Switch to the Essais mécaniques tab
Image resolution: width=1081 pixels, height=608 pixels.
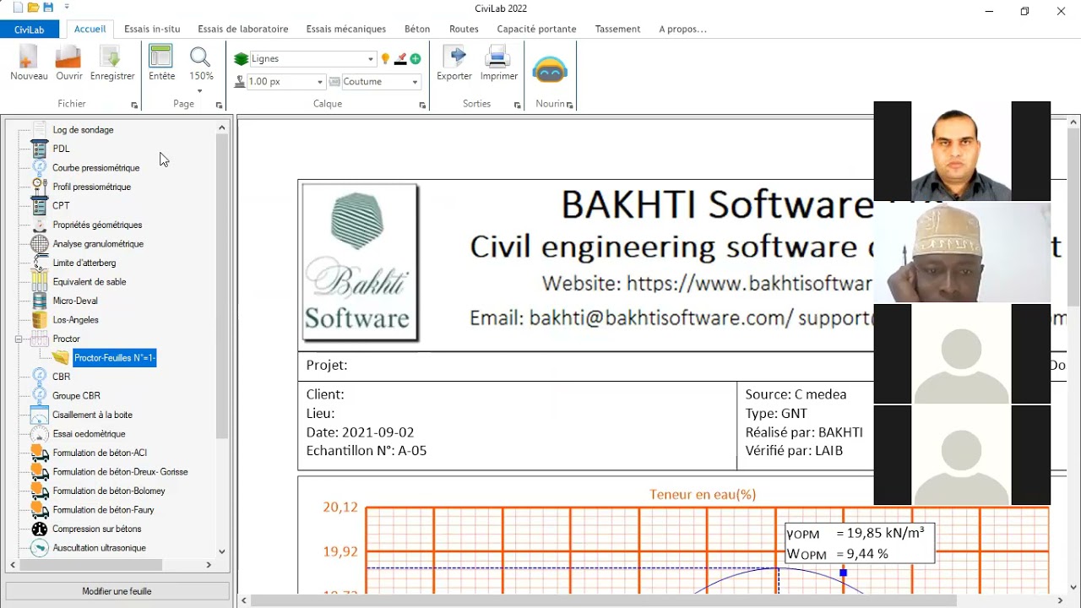346,29
